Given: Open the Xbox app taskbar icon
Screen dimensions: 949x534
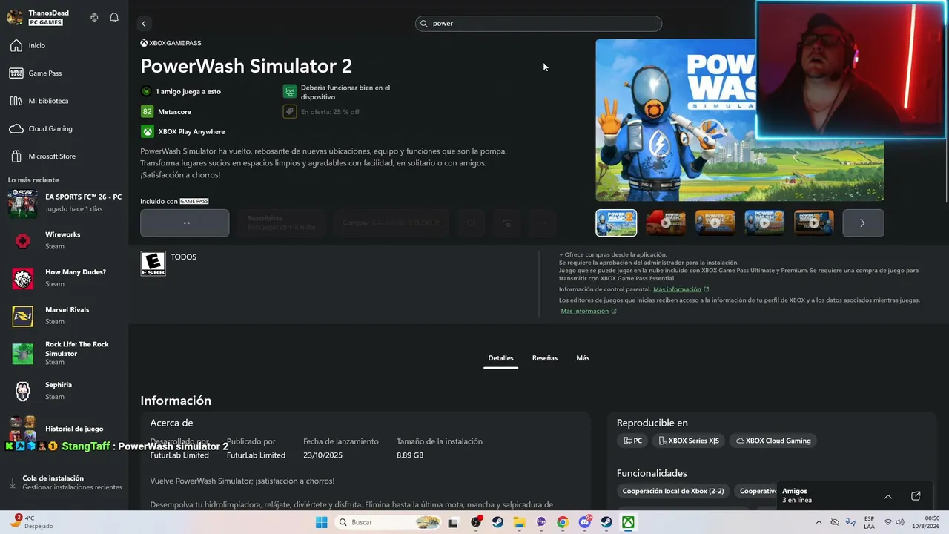Looking at the screenshot, I should (628, 522).
